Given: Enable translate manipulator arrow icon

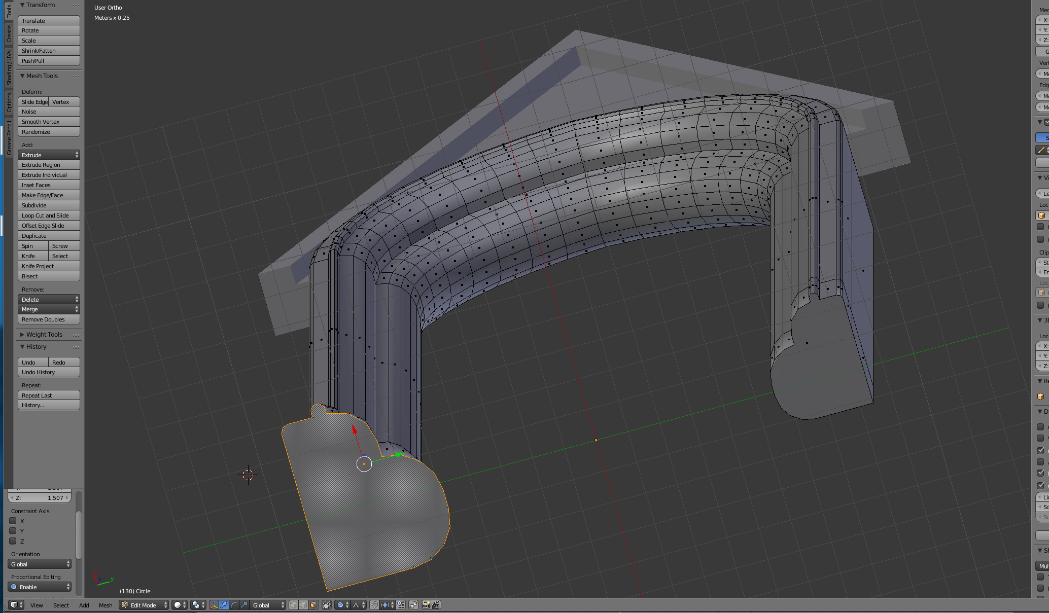Looking at the screenshot, I should [x=224, y=605].
